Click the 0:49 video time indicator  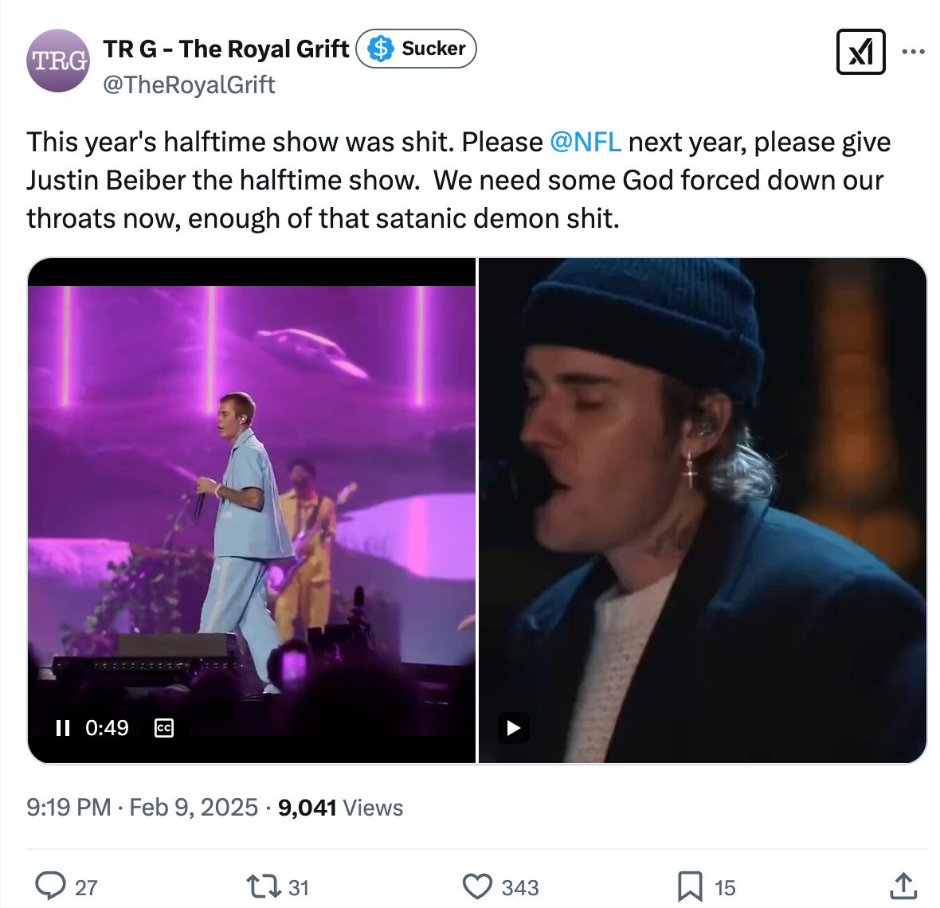pyautogui.click(x=108, y=727)
